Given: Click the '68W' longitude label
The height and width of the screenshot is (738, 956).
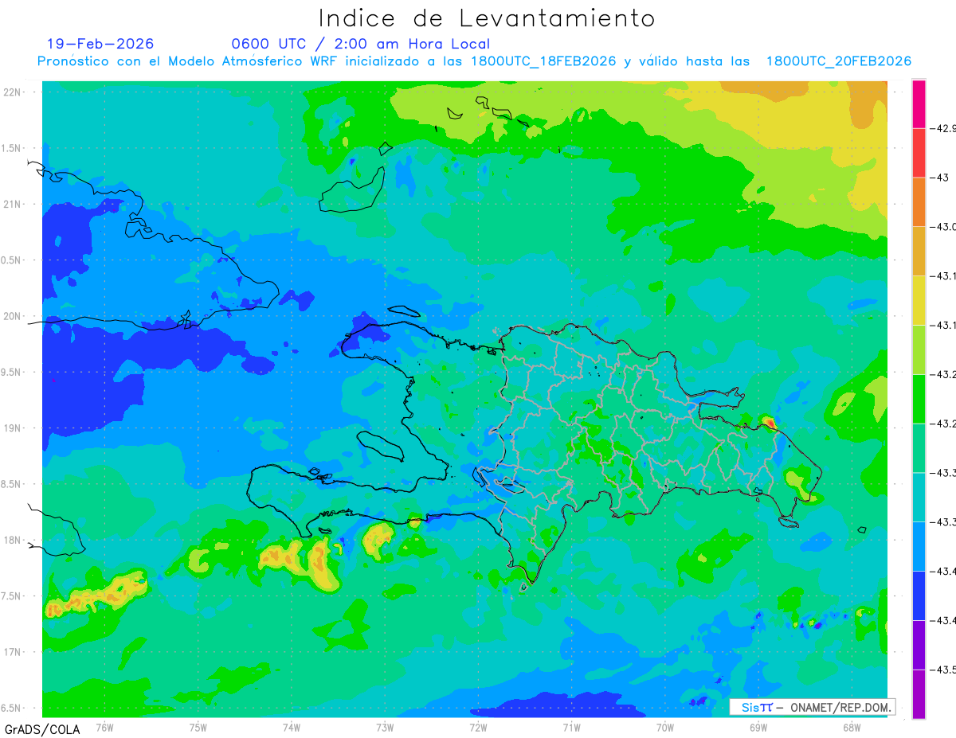Looking at the screenshot, I should tap(852, 727).
